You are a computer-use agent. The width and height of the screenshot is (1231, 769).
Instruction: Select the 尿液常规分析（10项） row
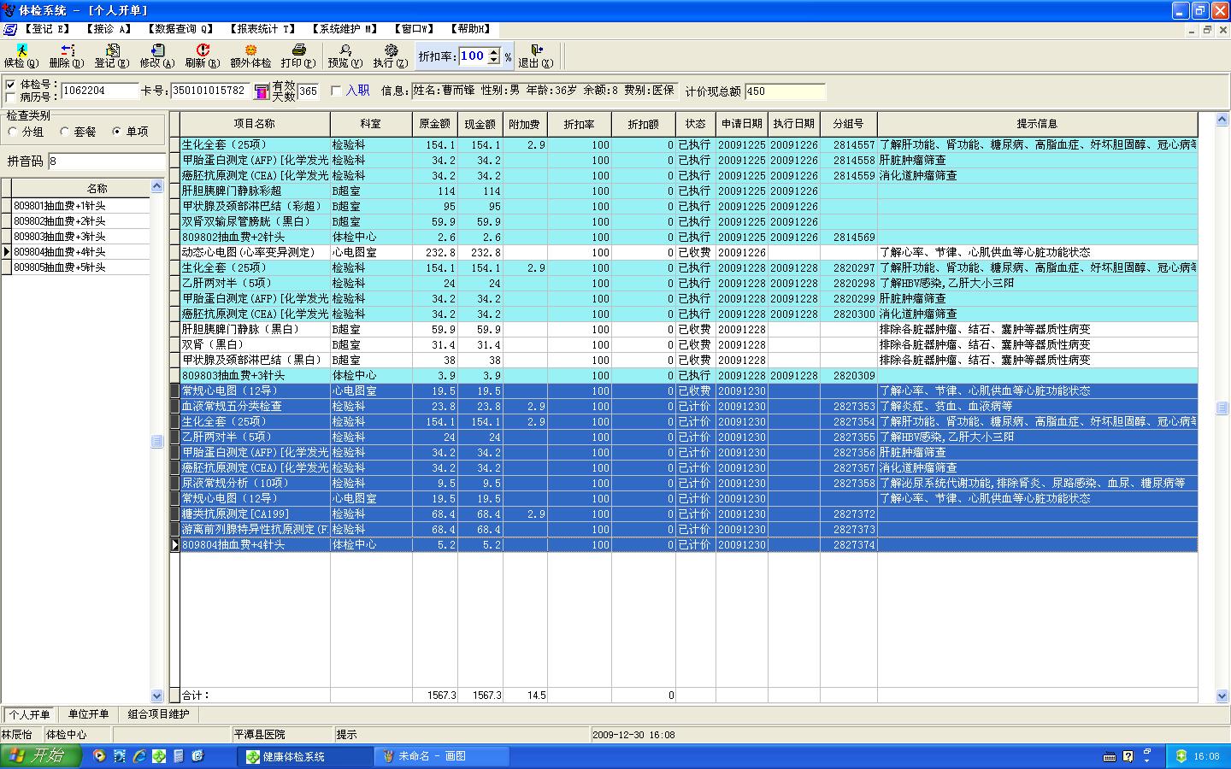pyautogui.click(x=688, y=483)
